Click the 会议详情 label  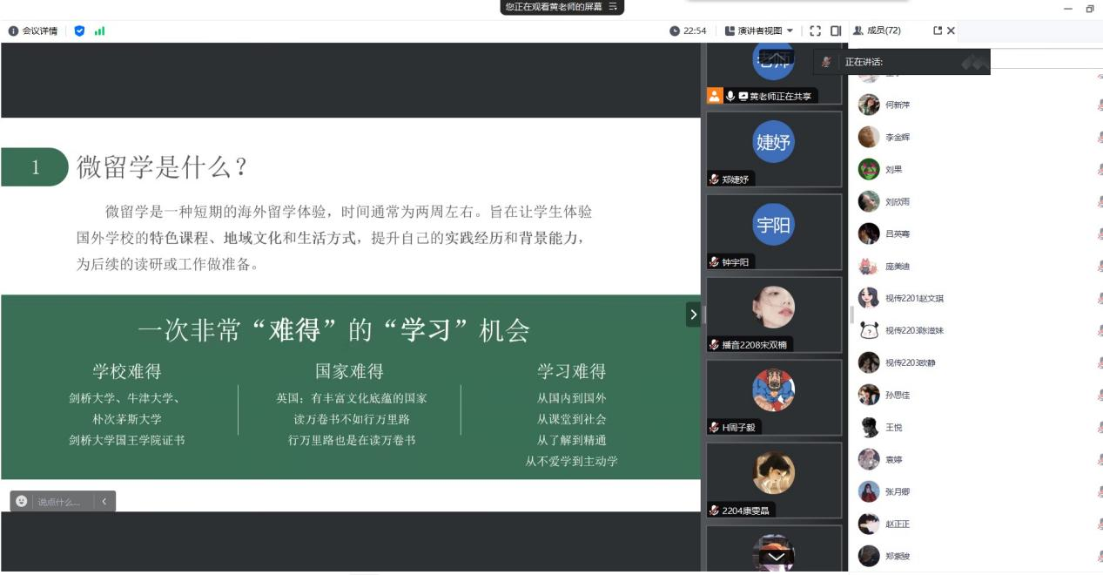click(x=40, y=31)
